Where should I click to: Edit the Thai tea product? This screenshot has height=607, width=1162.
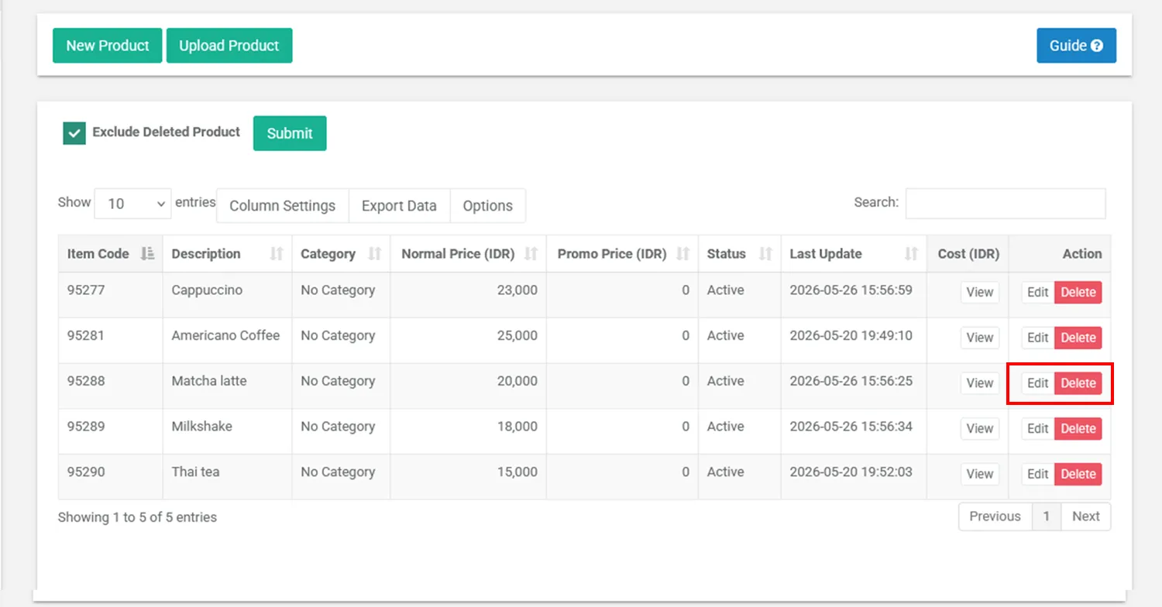[x=1037, y=475]
